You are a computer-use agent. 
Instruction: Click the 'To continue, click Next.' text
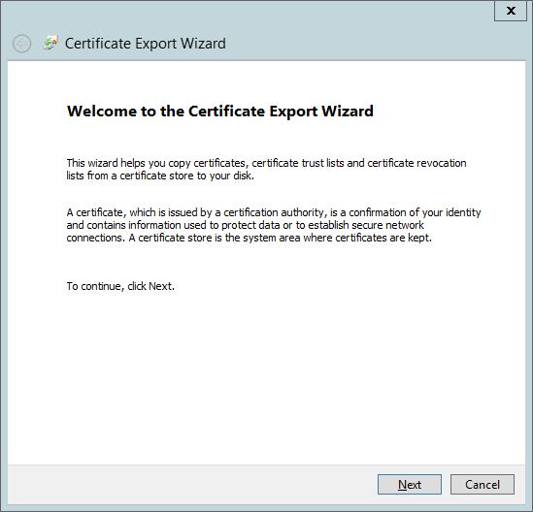[120, 286]
